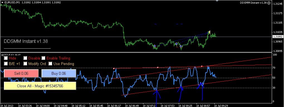Click the 1.30965 price scale value
The width and height of the screenshot is (284, 107).
pos(278,42)
